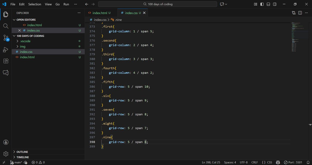Change indentation via Spaces: 4
312x165 pixels.
(230, 162)
